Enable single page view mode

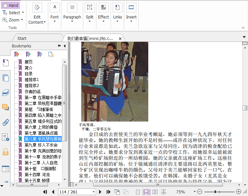(138, 192)
